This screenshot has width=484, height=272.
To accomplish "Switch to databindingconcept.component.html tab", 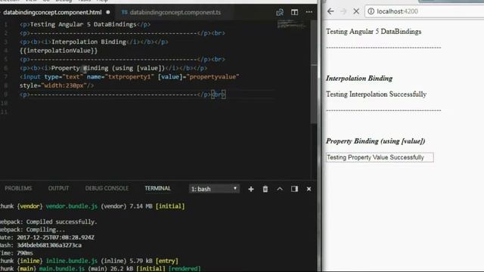I will click(x=52, y=12).
